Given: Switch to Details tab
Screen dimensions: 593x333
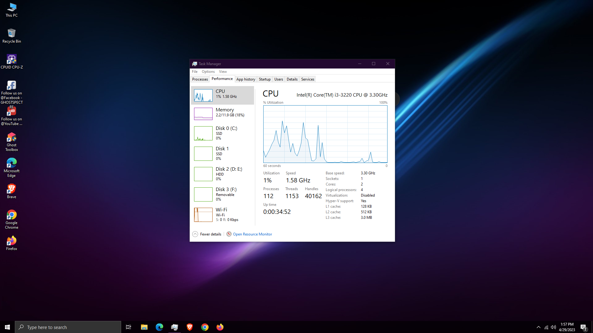Looking at the screenshot, I should tap(292, 79).
